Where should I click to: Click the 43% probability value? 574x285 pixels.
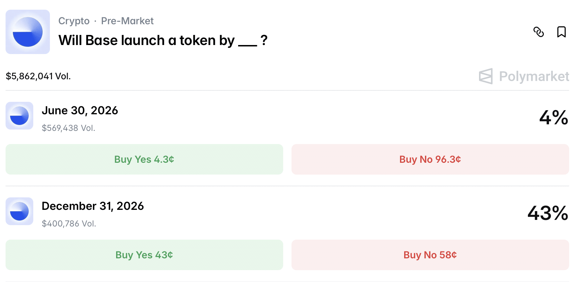pos(547,213)
